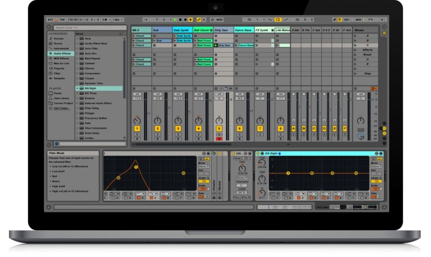
Task: Adjust the Sub track pan knob
Action: [x=157, y=121]
